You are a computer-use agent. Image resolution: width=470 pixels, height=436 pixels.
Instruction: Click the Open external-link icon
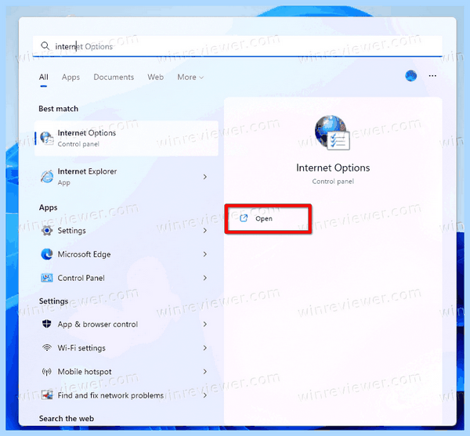pyautogui.click(x=244, y=218)
